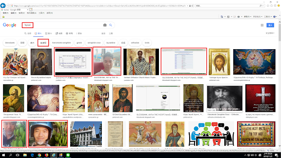Viewport: 281px width, 158px height.
Task: Click the security lock icon in address bar
Action: tap(190, 6)
